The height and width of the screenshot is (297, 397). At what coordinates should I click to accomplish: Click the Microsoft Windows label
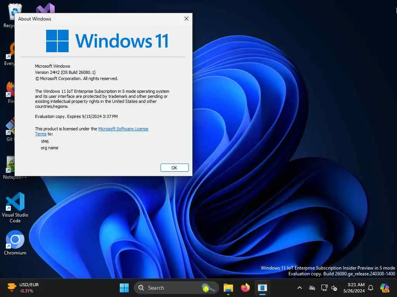click(52, 66)
